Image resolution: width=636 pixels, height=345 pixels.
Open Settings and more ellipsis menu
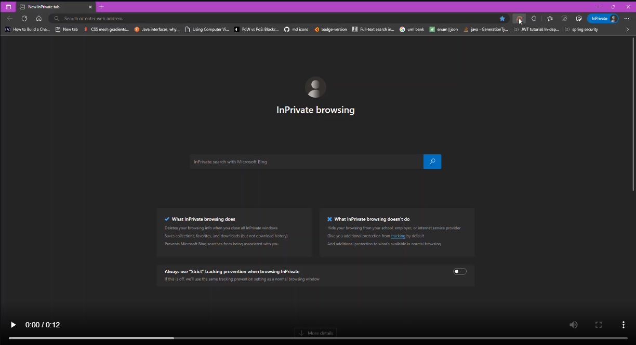(x=627, y=18)
